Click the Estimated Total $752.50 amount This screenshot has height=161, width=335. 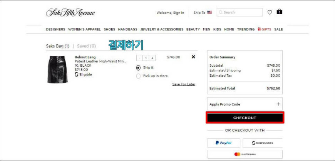(273, 88)
